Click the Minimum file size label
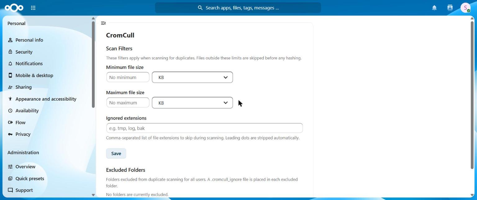The image size is (477, 200). (125, 67)
